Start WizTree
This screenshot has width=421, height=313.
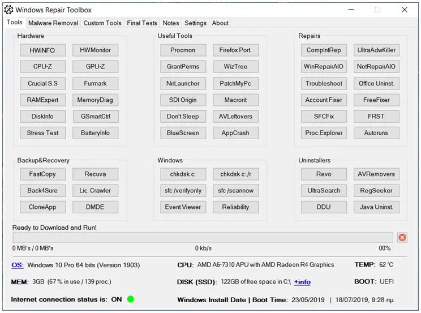[236, 67]
